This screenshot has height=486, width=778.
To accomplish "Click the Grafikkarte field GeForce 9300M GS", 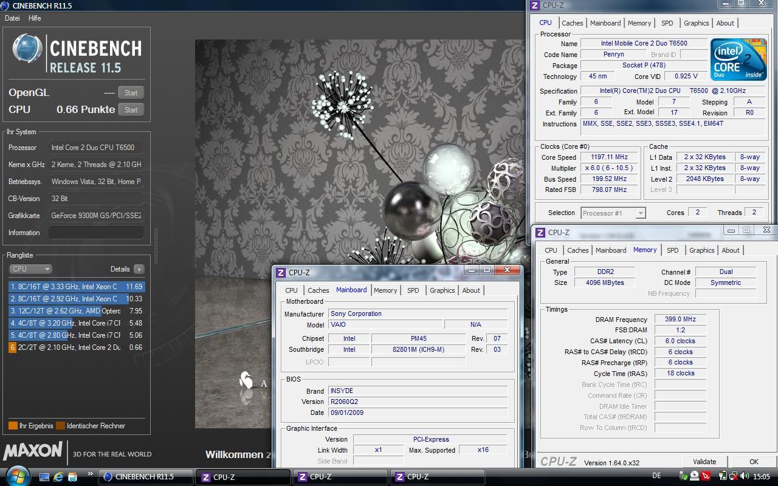I will [96, 216].
